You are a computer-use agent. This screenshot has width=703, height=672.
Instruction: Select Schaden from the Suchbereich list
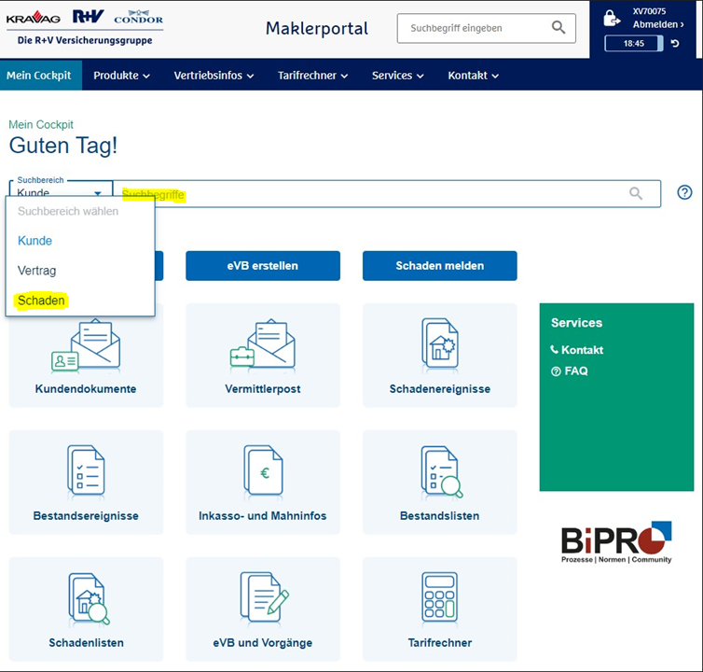click(x=41, y=301)
